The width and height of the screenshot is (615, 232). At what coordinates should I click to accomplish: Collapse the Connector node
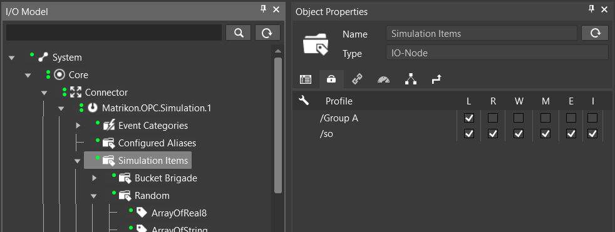click(44, 93)
